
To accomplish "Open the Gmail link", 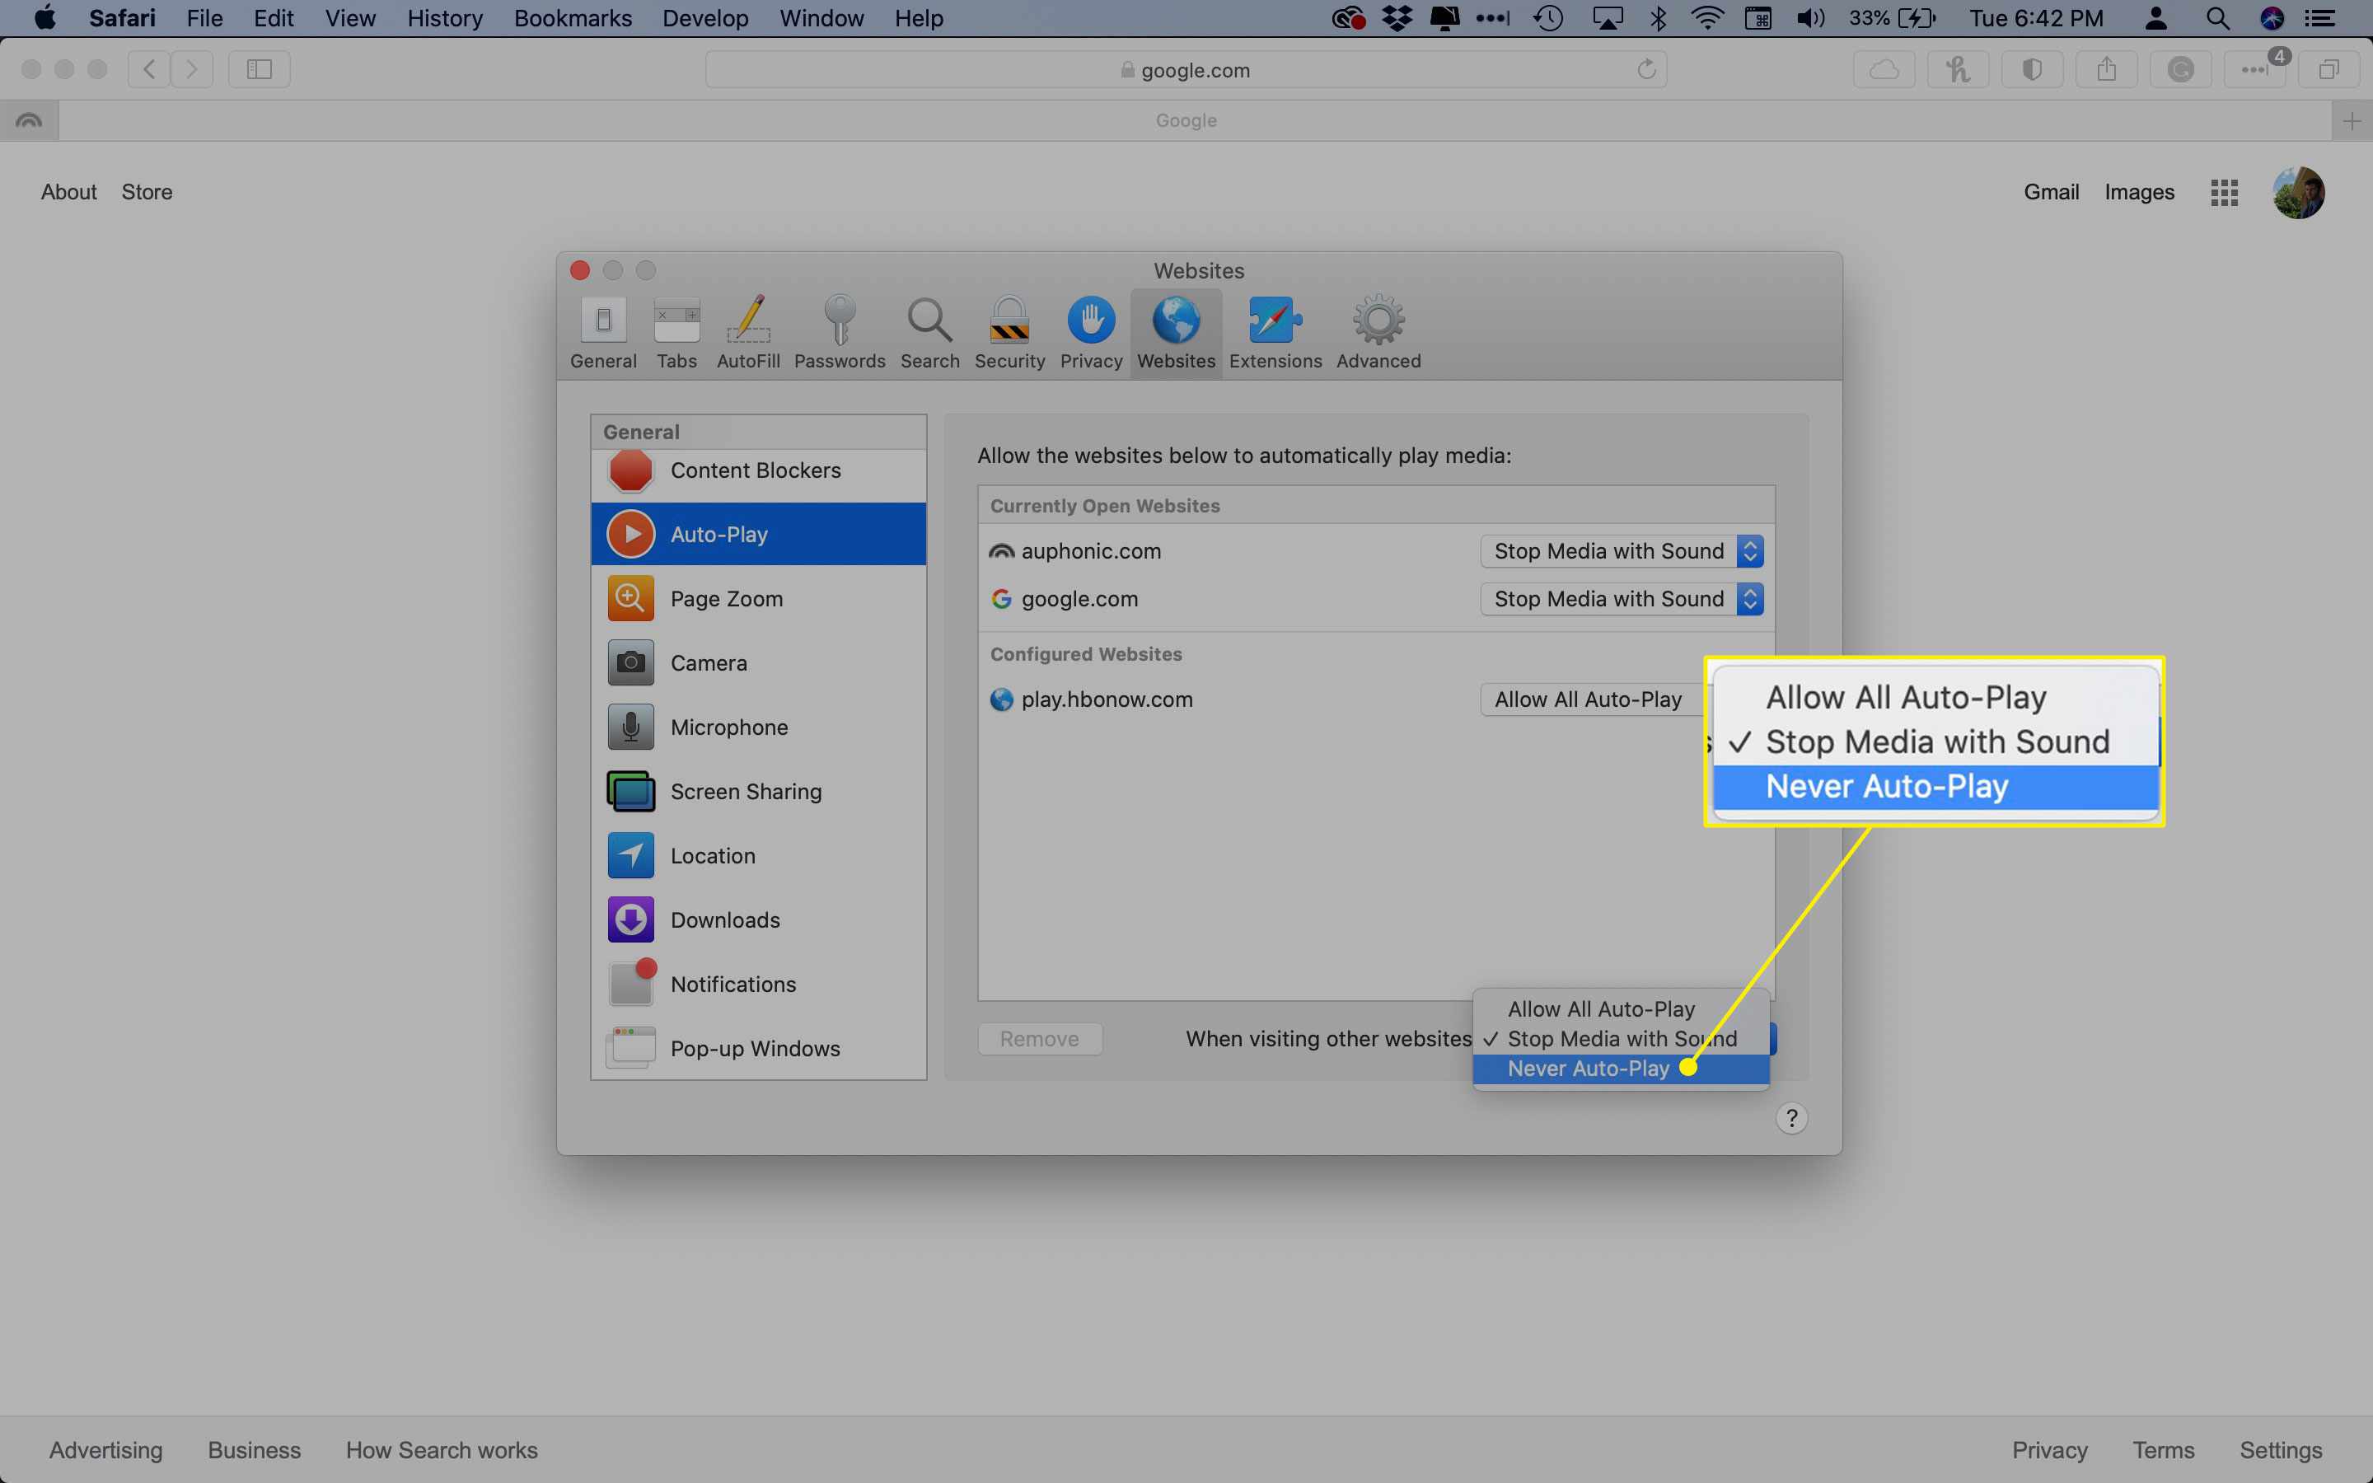I will tap(2050, 192).
